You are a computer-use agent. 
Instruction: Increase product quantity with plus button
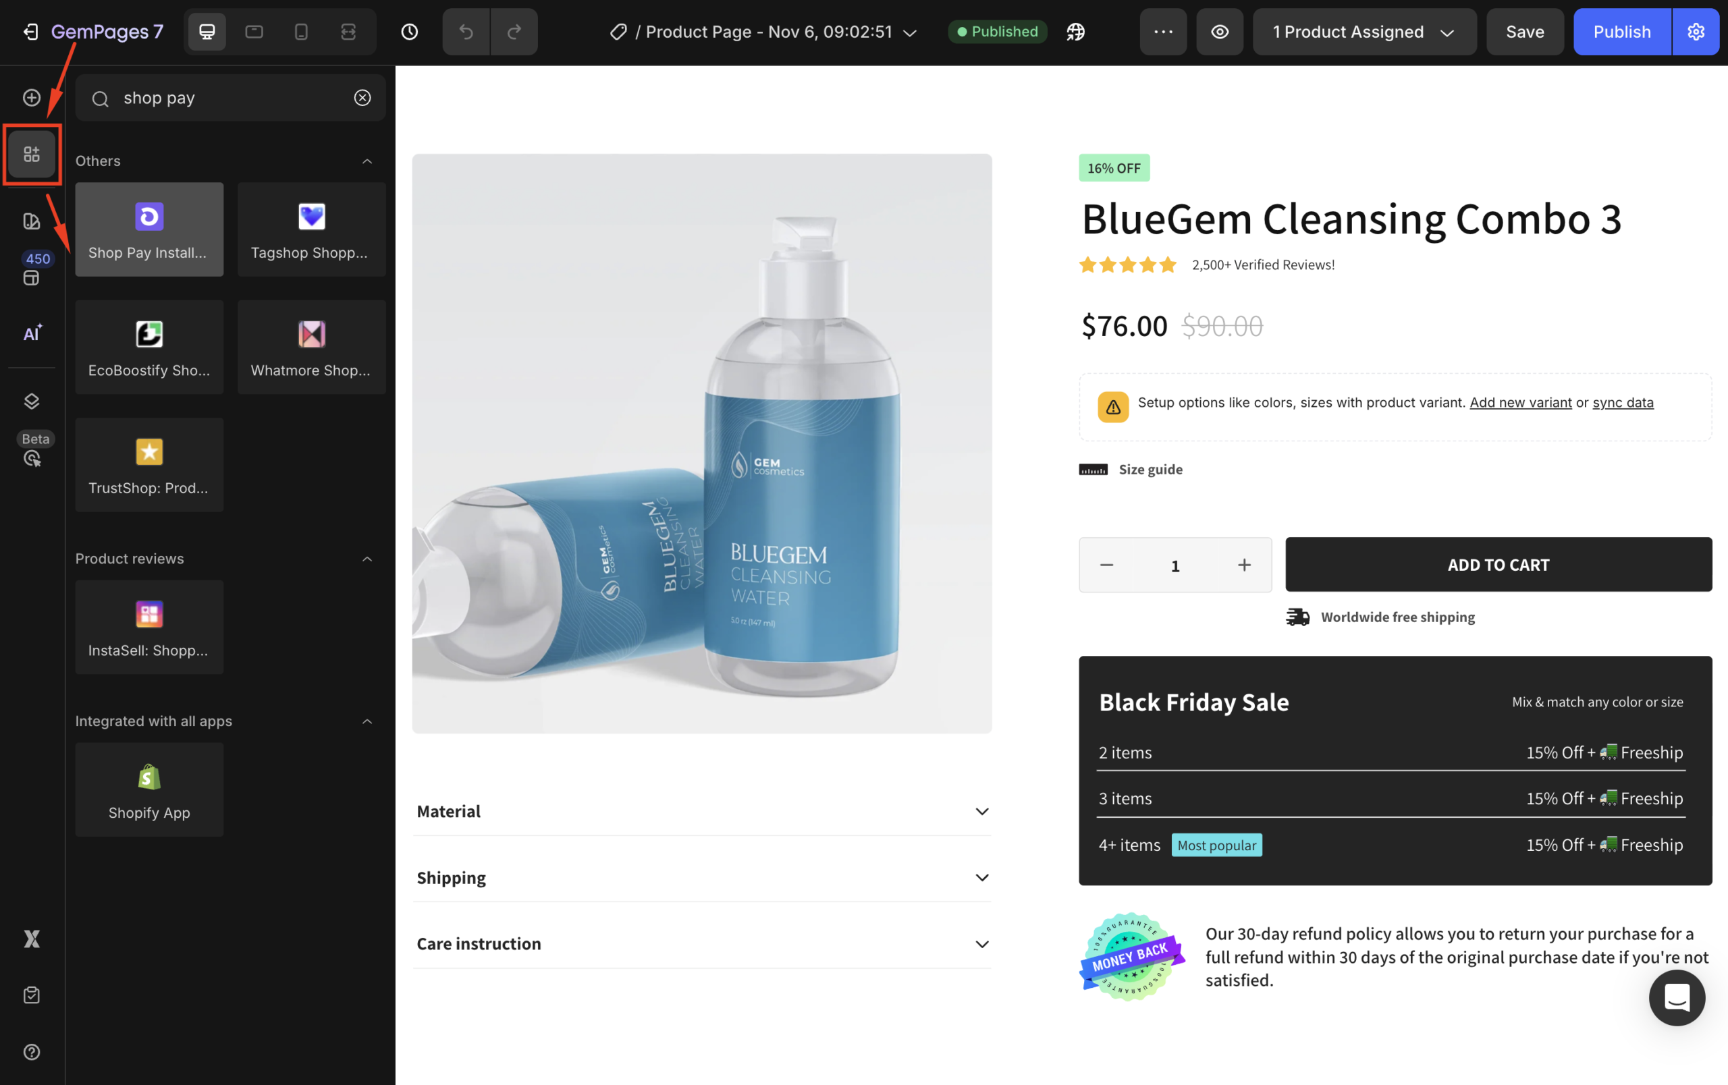[x=1244, y=565]
